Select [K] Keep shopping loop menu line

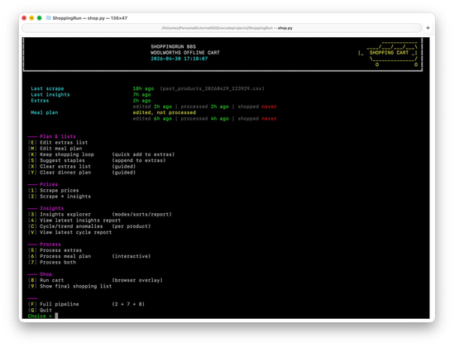(x=102, y=154)
